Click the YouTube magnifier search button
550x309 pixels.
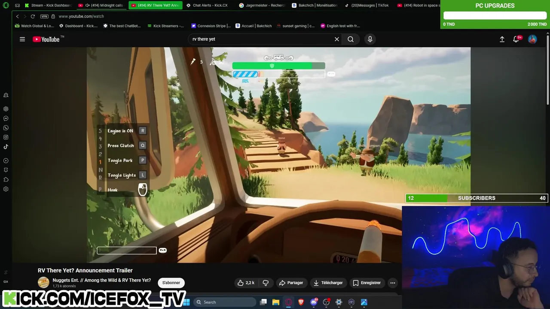tap(351, 39)
